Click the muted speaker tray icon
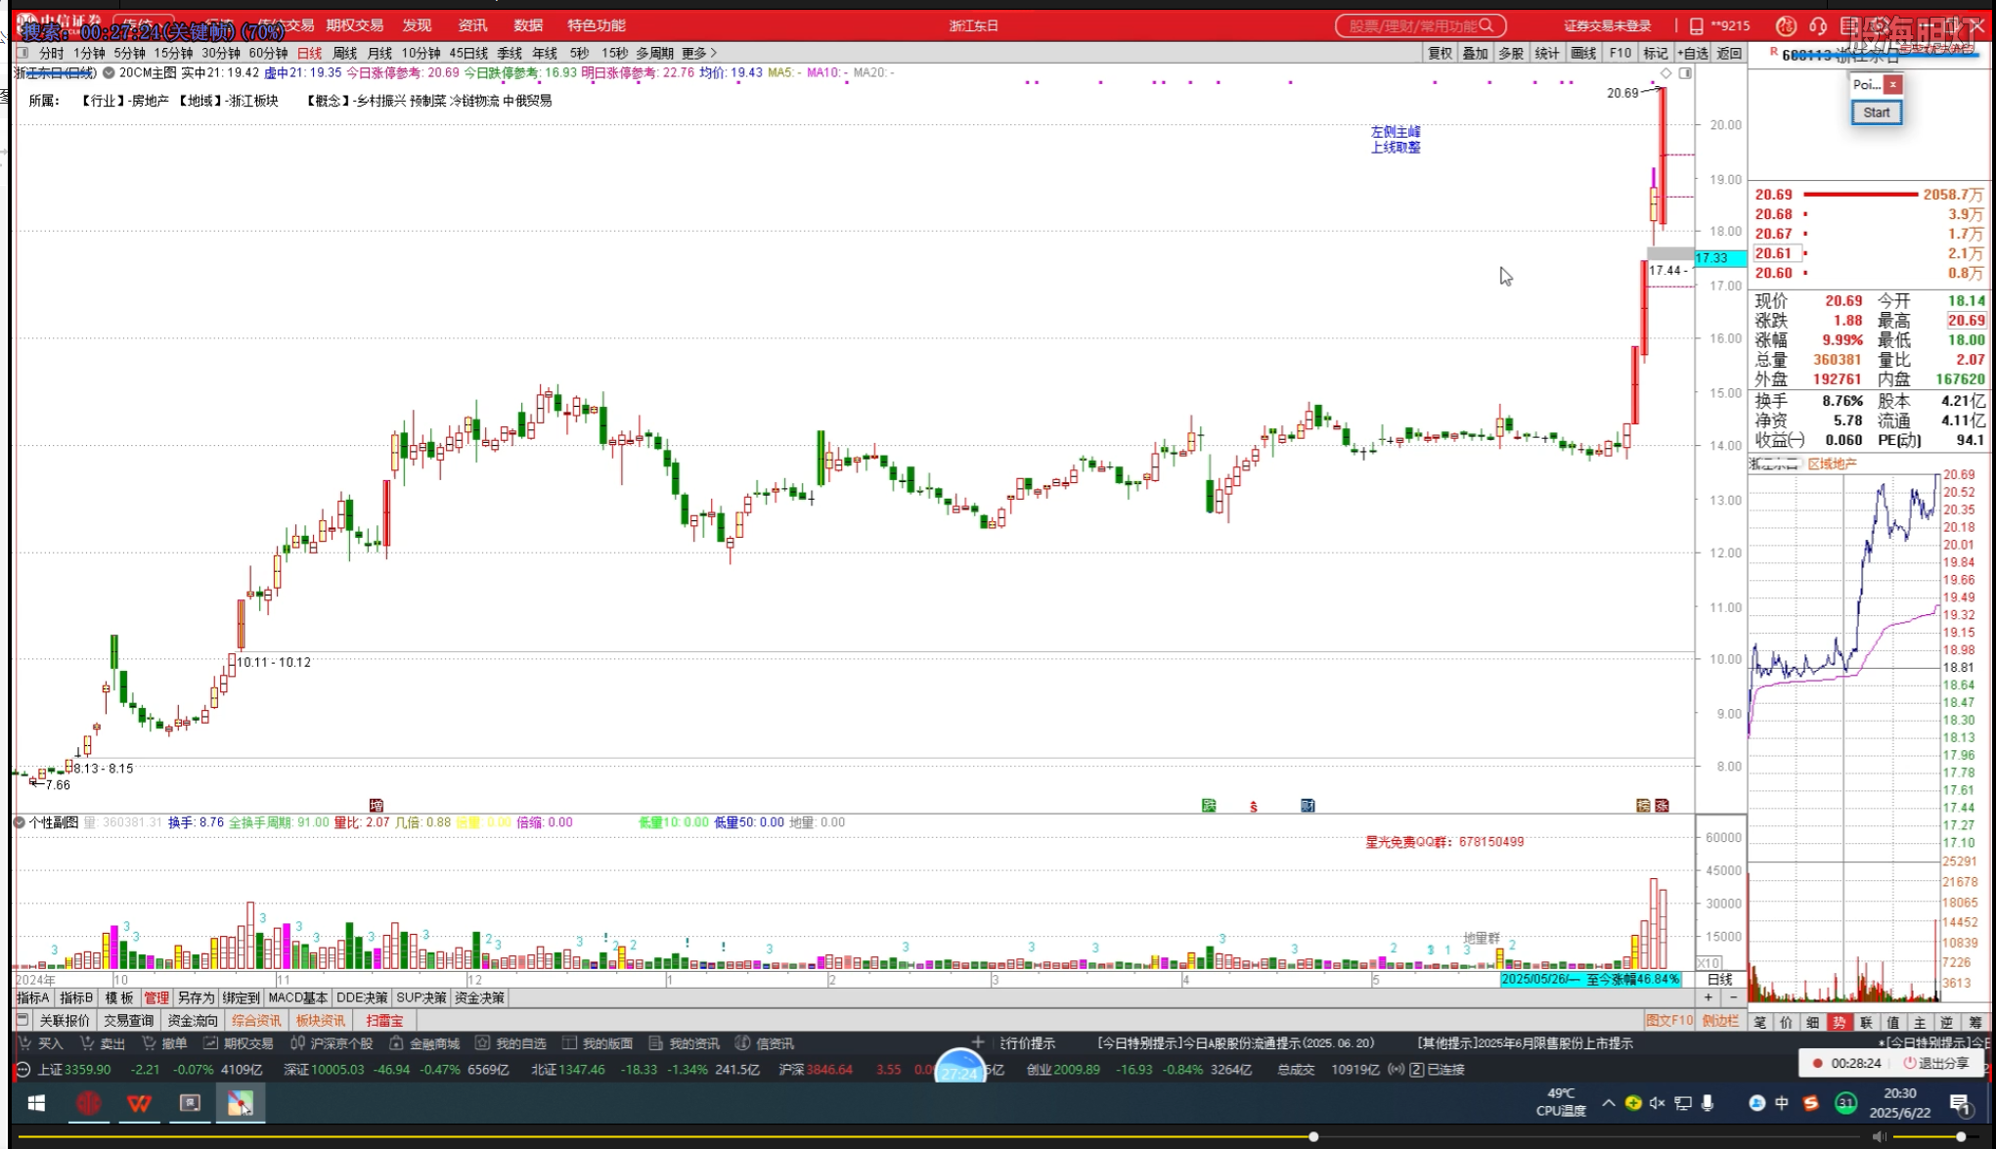The width and height of the screenshot is (1996, 1149). point(1657,1103)
